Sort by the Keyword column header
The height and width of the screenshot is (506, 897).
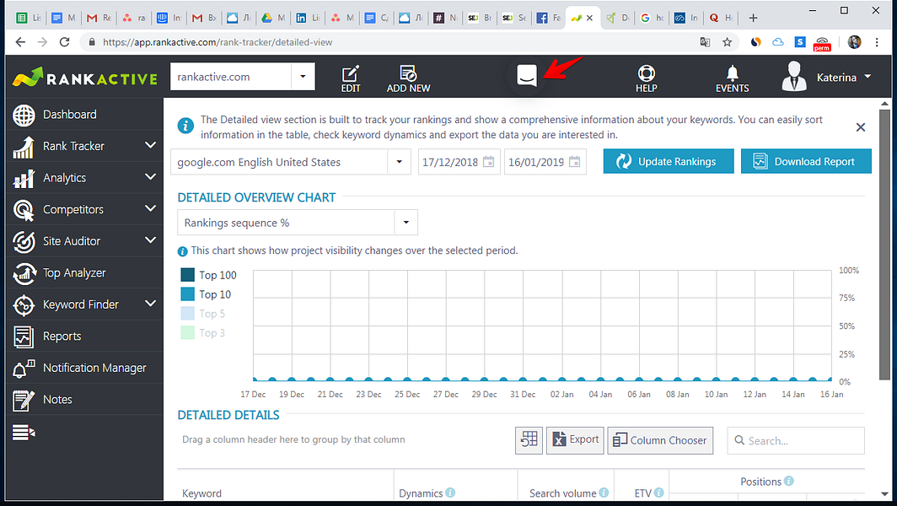201,493
